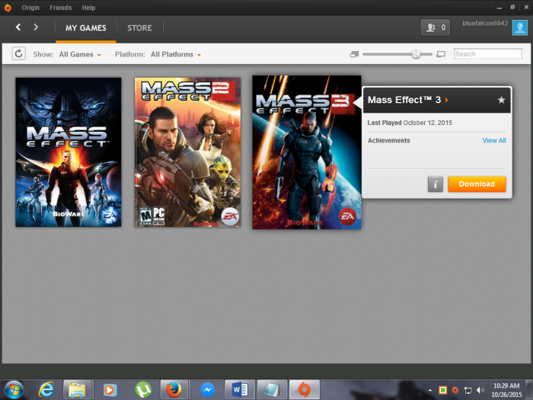Switch to the MY GAMES tab

(x=85, y=28)
